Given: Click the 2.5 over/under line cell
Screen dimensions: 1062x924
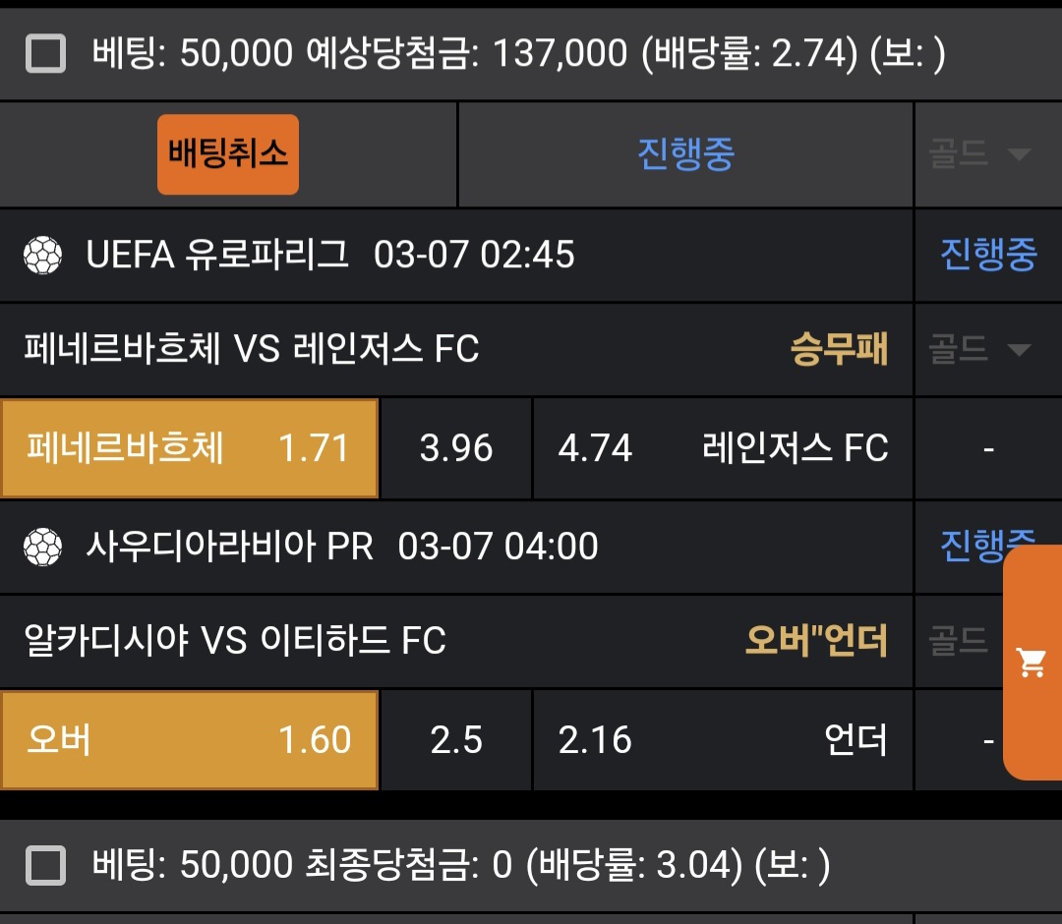Looking at the screenshot, I should coord(456,739).
